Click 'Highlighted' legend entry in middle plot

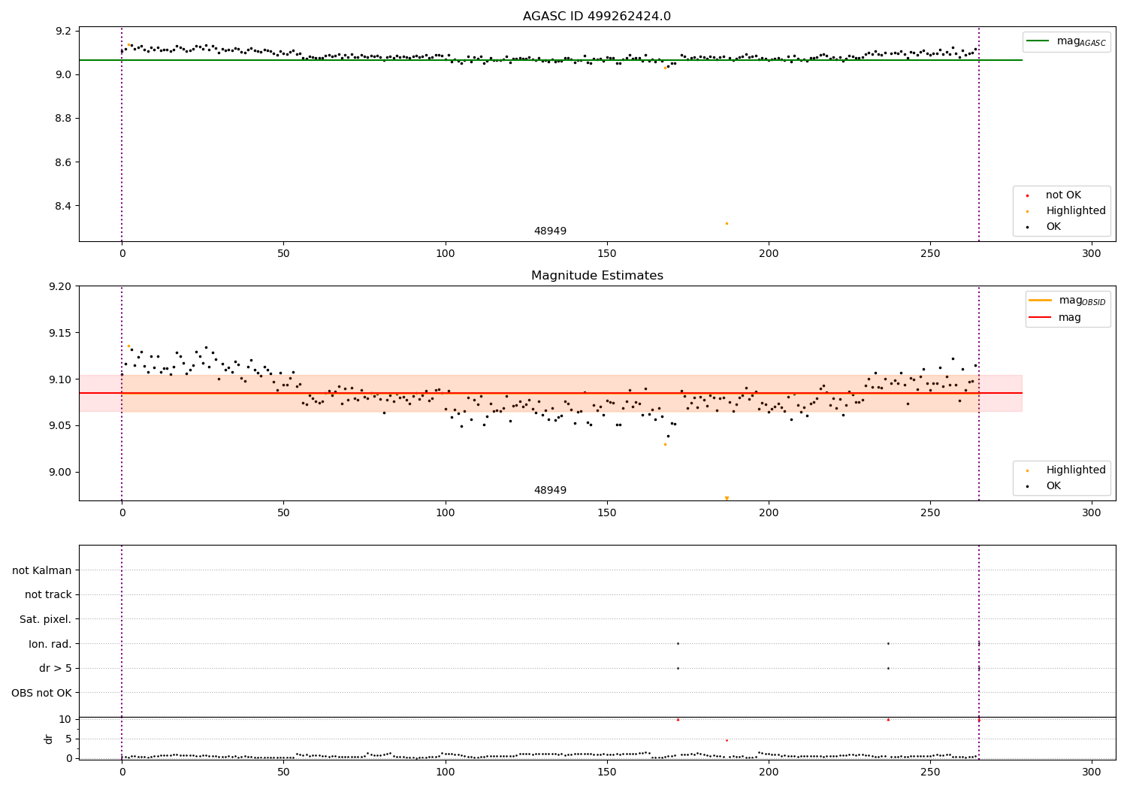pyautogui.click(x=1075, y=470)
